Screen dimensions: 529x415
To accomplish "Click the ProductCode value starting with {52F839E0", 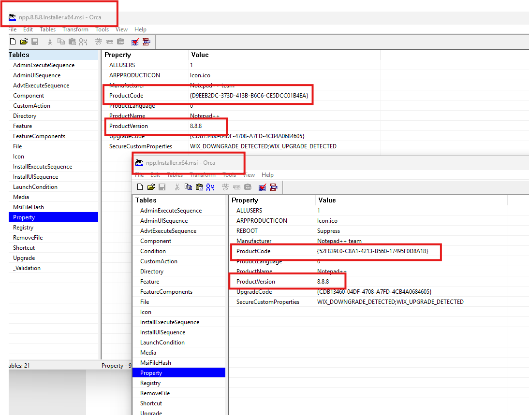I will pyautogui.click(x=372, y=251).
